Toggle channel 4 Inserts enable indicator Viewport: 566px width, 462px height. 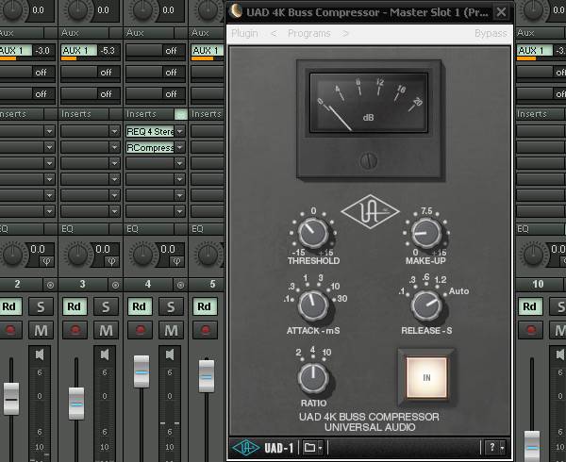(x=180, y=114)
